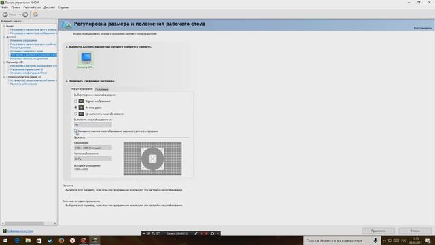Open Firefox from the taskbar
Screen dimensions: 435x245
tap(61, 240)
